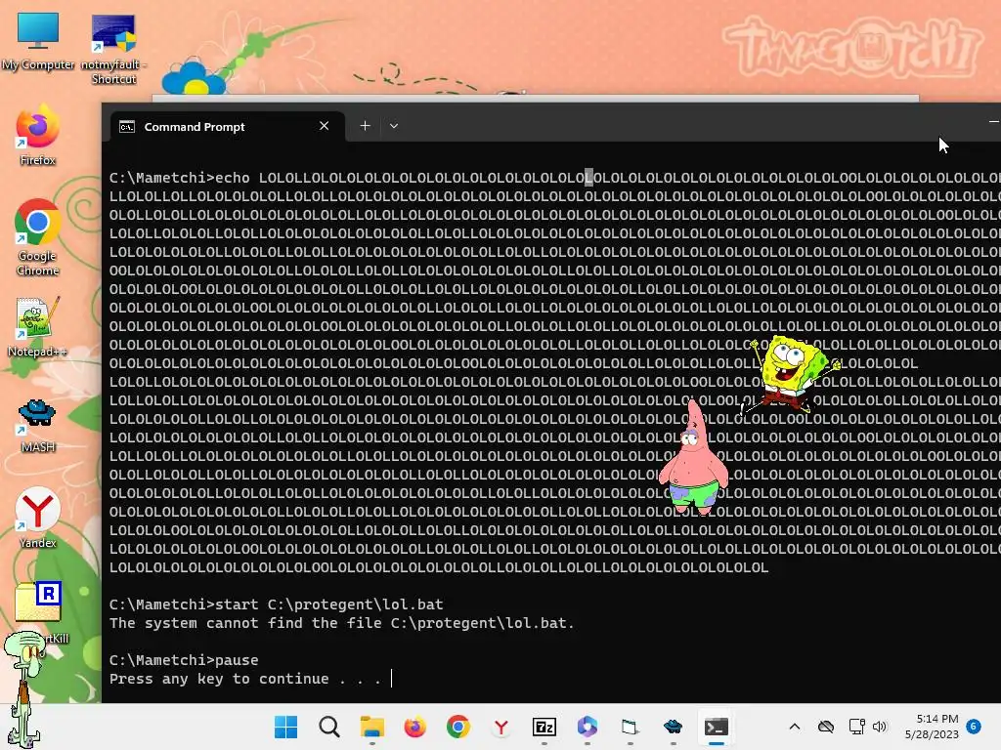Click the Windows Start button
The image size is (1001, 750).
[285, 727]
